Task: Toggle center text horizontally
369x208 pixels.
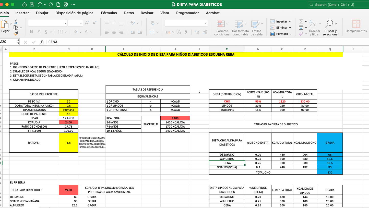Action: [x=114, y=32]
